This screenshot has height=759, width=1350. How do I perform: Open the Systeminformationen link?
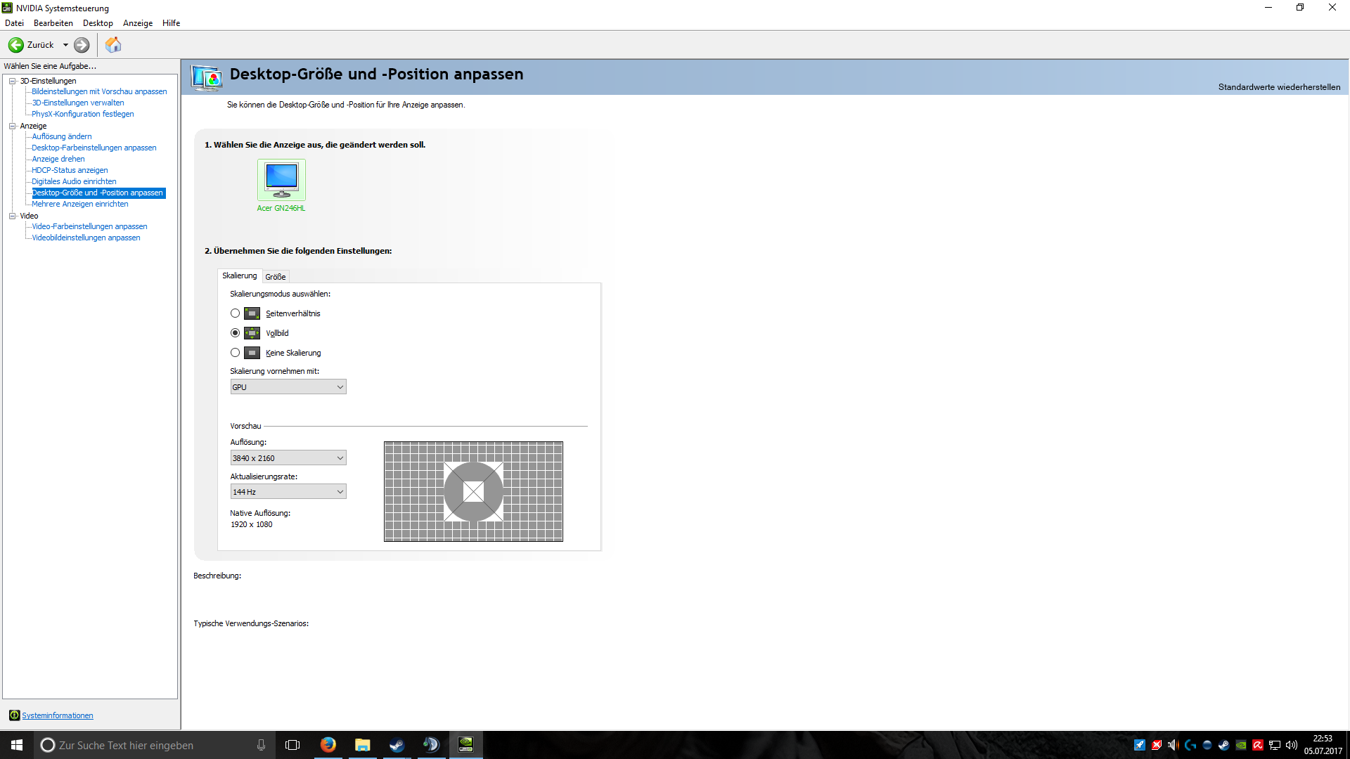coord(58,715)
